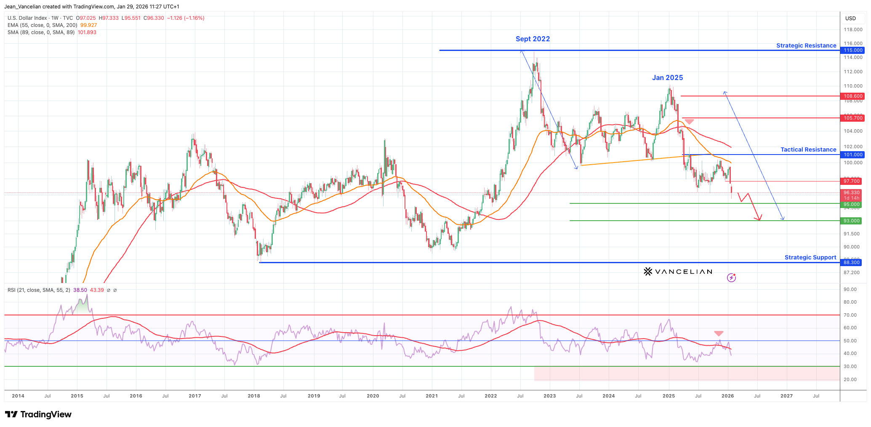This screenshot has height=427, width=871.
Task: Click the 88.300 Strategic Support price label
Action: tap(851, 262)
